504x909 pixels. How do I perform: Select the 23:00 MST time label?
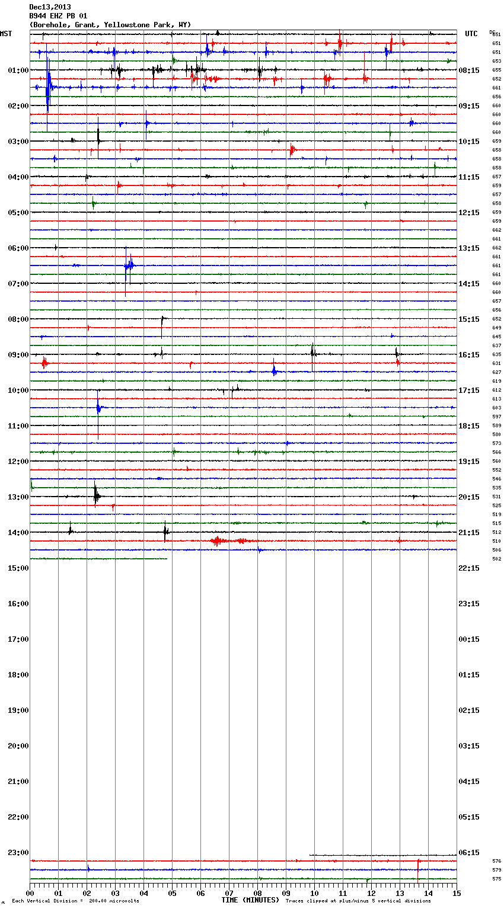(18, 853)
